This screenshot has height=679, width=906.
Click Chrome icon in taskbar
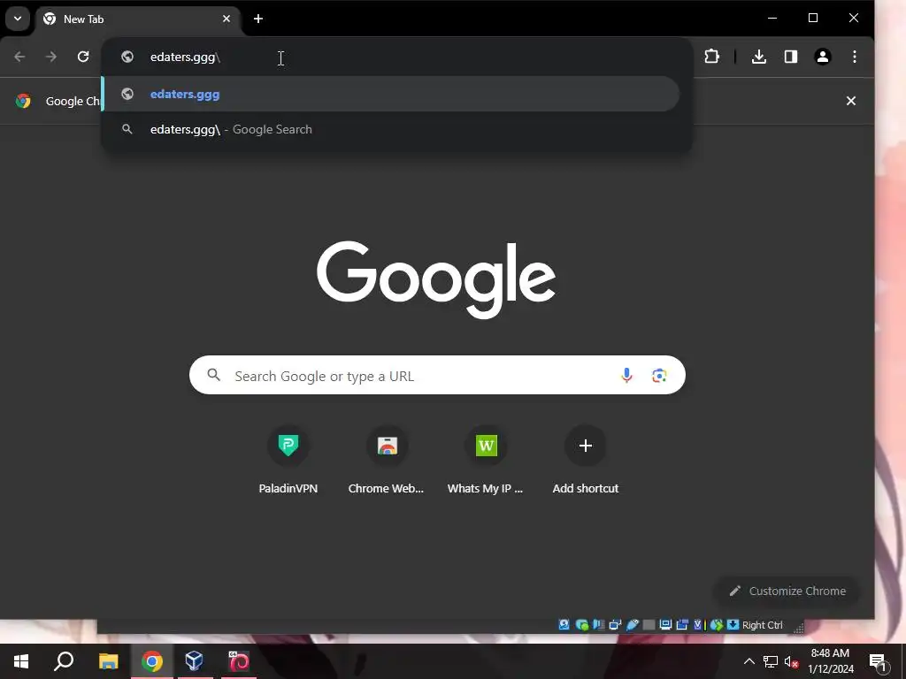[x=152, y=661]
